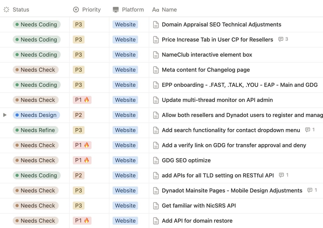323x228 pixels.
Task: Click the Platform column monitor icon
Action: [116, 10]
